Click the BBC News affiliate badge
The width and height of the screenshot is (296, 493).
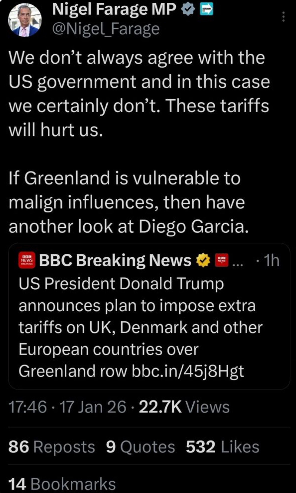[x=221, y=260]
